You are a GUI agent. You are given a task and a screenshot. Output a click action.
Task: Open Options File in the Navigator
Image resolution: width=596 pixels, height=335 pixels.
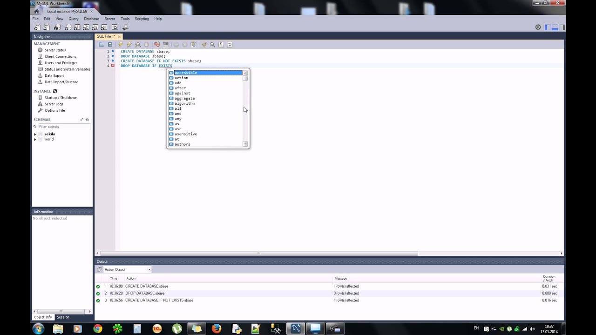pyautogui.click(x=54, y=110)
